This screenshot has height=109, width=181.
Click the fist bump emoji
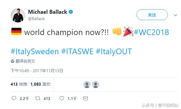[x=117, y=31]
